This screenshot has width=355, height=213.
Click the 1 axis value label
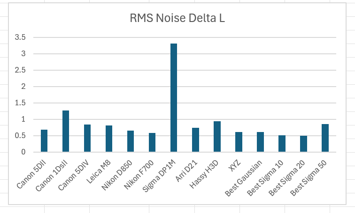pos(23,119)
